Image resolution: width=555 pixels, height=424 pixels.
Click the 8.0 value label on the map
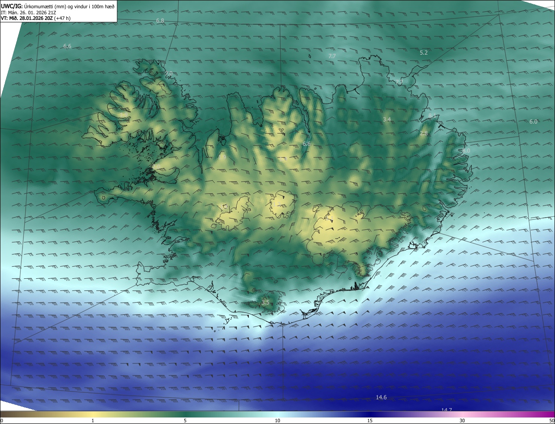point(466,150)
